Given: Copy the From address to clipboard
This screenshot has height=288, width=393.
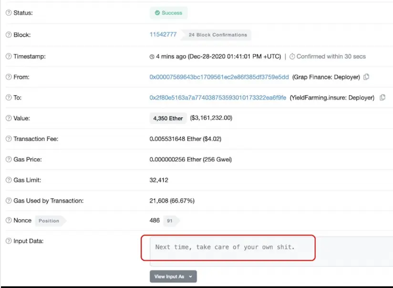Looking at the screenshot, I should pos(366,77).
